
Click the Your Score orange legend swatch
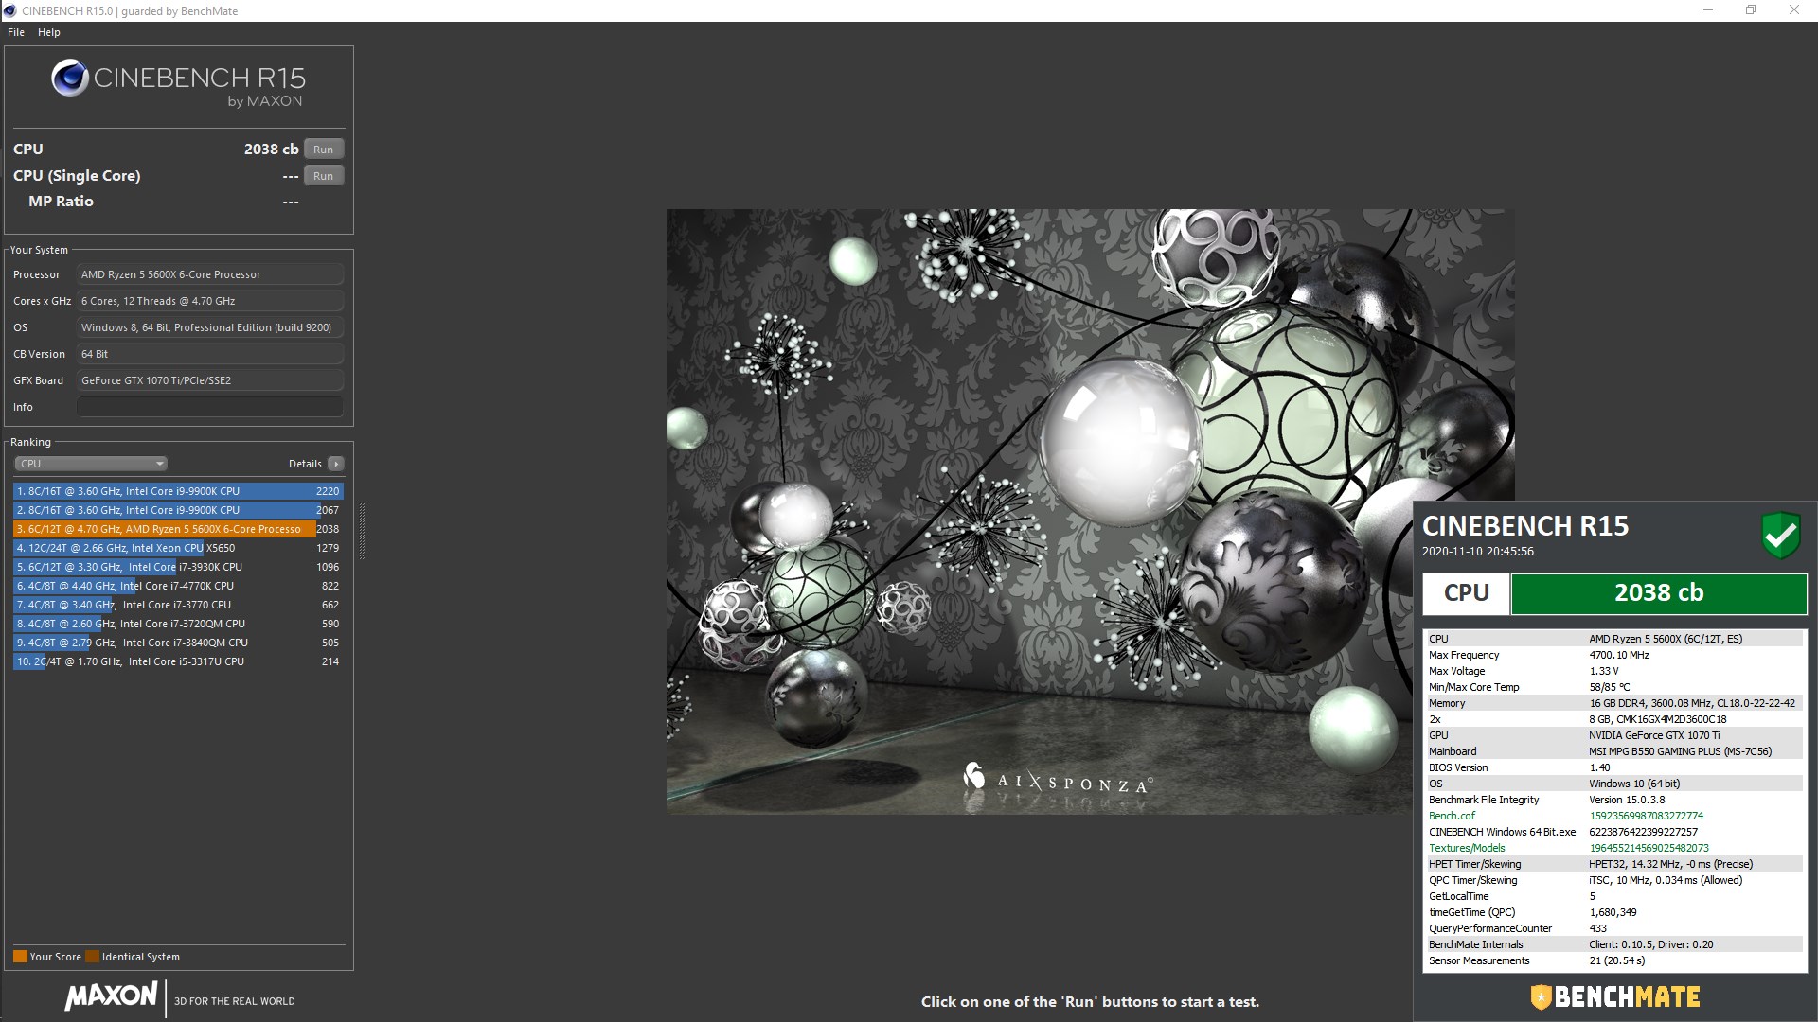click(x=20, y=957)
